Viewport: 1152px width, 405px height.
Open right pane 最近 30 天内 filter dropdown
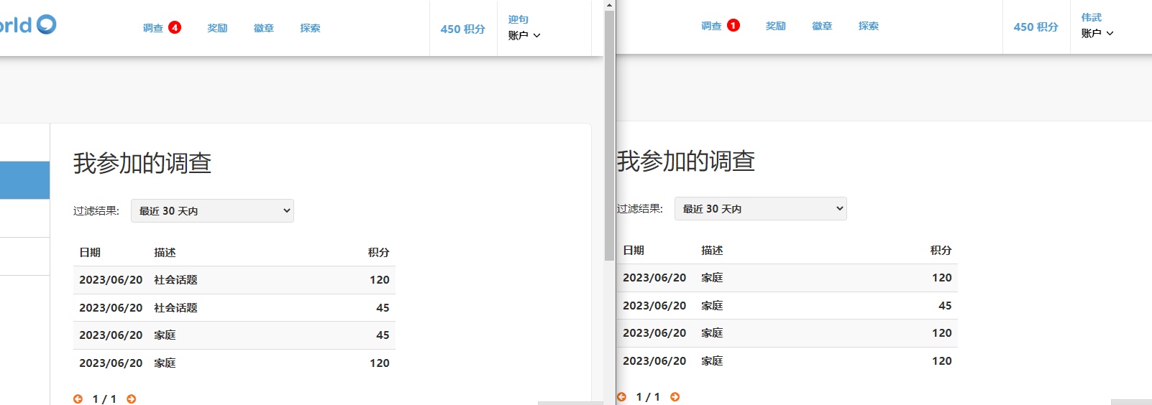[x=760, y=209]
